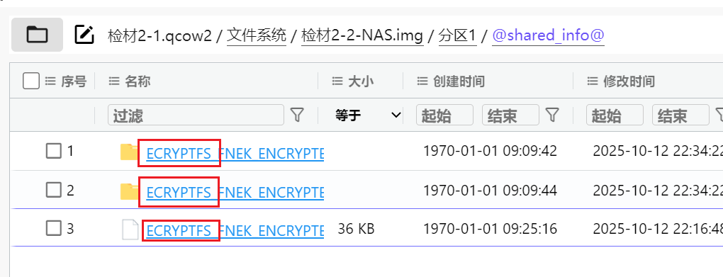Open the second ECRYPTFS_FNEK_ENCRYPTED folder link

pos(235,191)
